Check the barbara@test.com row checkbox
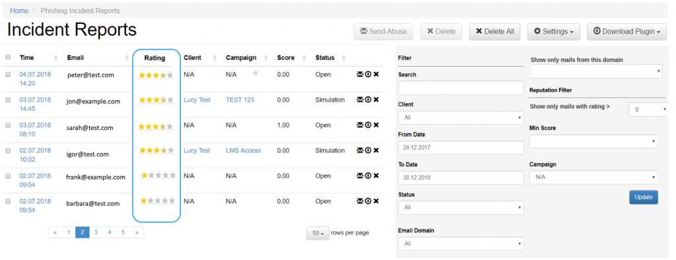This screenshot has height=260, width=676. click(x=8, y=201)
